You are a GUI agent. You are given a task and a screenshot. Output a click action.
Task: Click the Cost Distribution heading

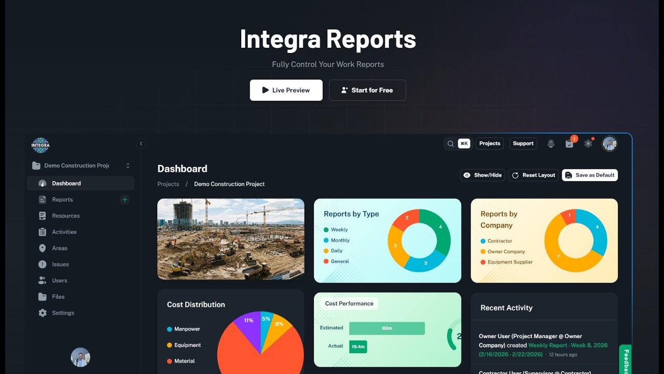point(196,305)
